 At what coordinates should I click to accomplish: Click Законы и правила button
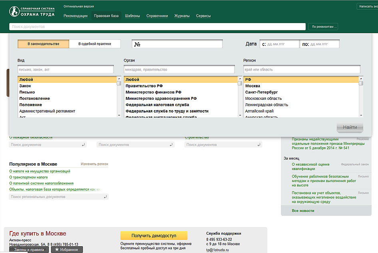click(x=29, y=250)
